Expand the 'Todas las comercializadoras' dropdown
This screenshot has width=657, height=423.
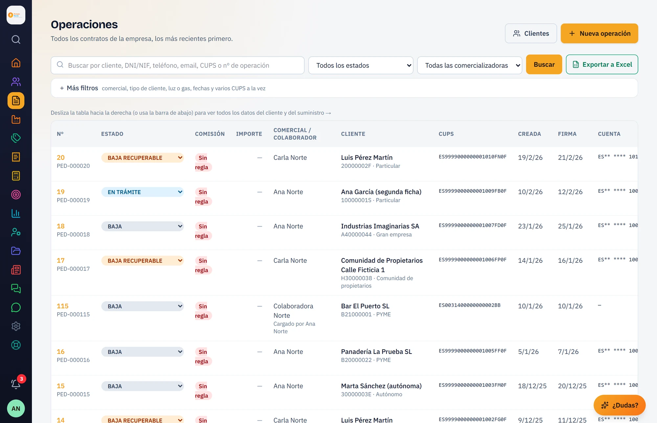tap(469, 65)
